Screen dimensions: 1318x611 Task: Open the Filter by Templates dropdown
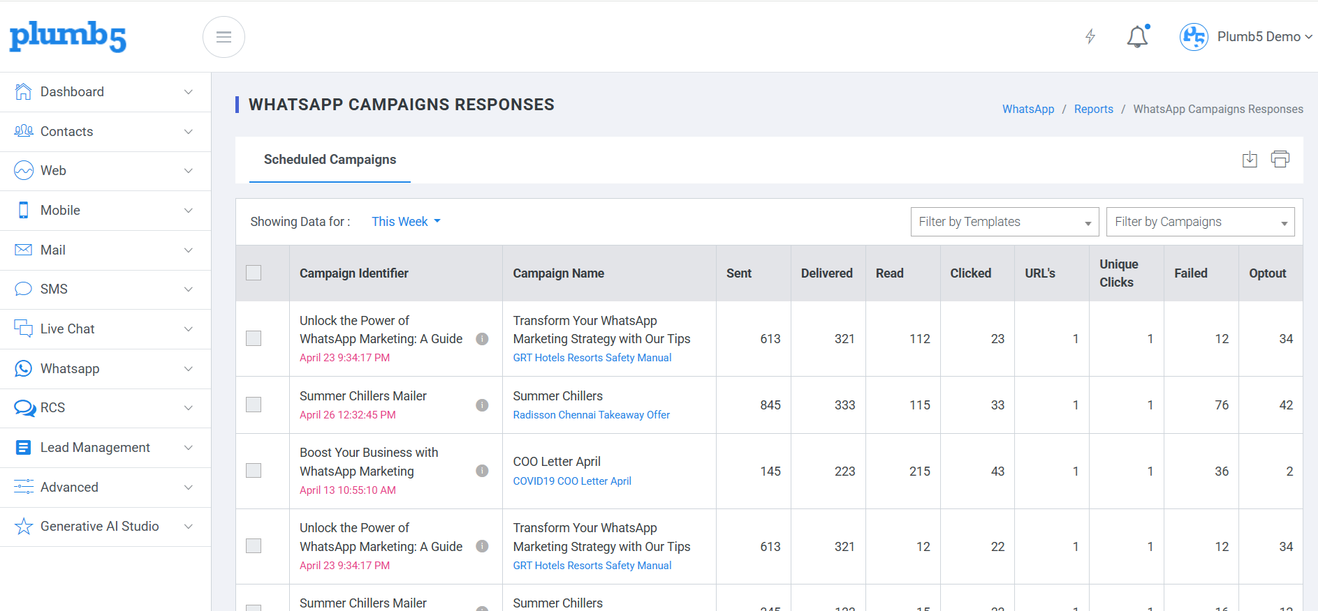1004,222
